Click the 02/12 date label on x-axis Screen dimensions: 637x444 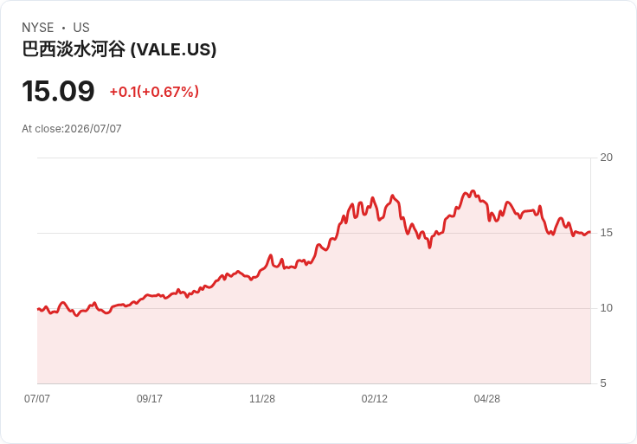coord(375,398)
